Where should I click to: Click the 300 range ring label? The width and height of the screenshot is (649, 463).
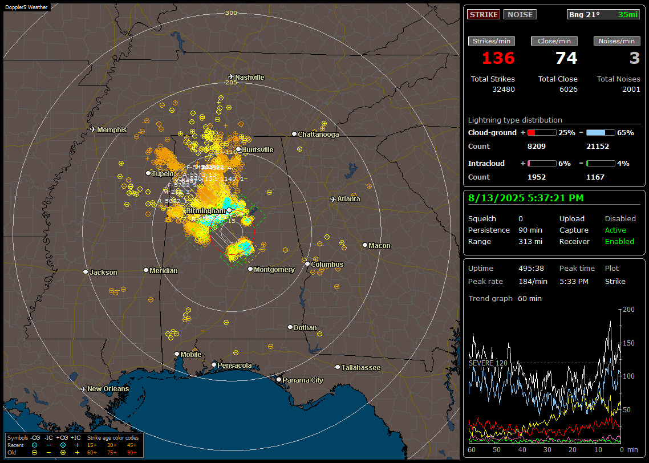tap(231, 13)
